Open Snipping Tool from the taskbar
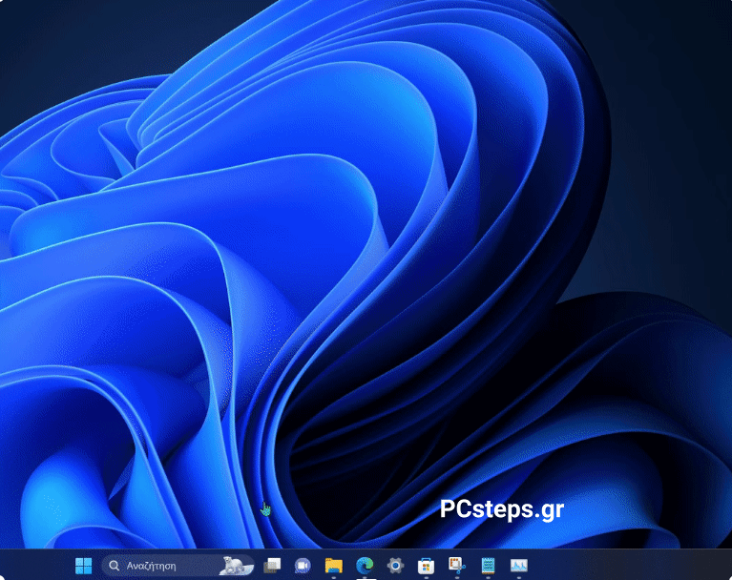This screenshot has height=580, width=732. 456,566
